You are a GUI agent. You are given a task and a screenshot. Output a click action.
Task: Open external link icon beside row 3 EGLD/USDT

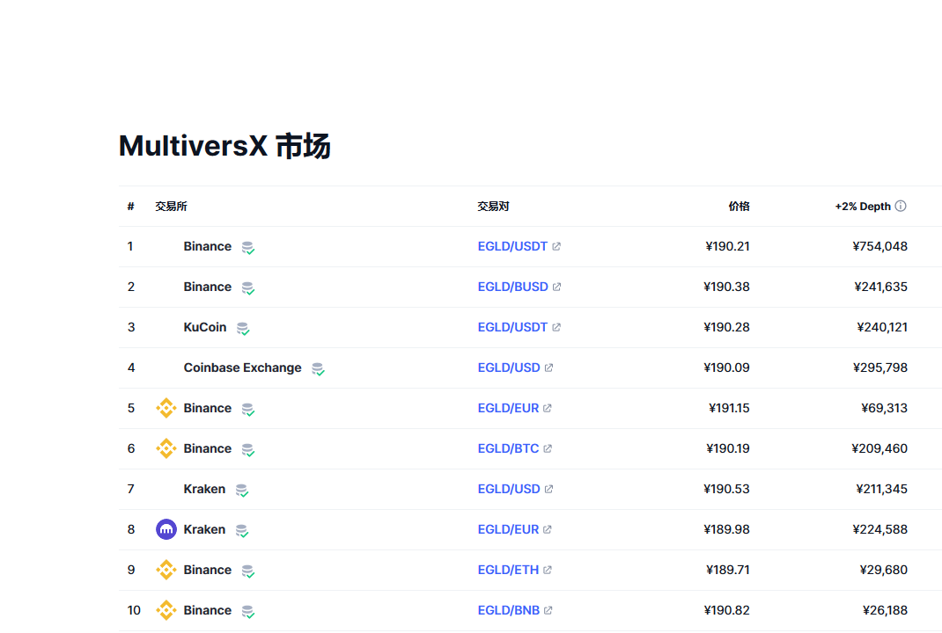(x=556, y=327)
